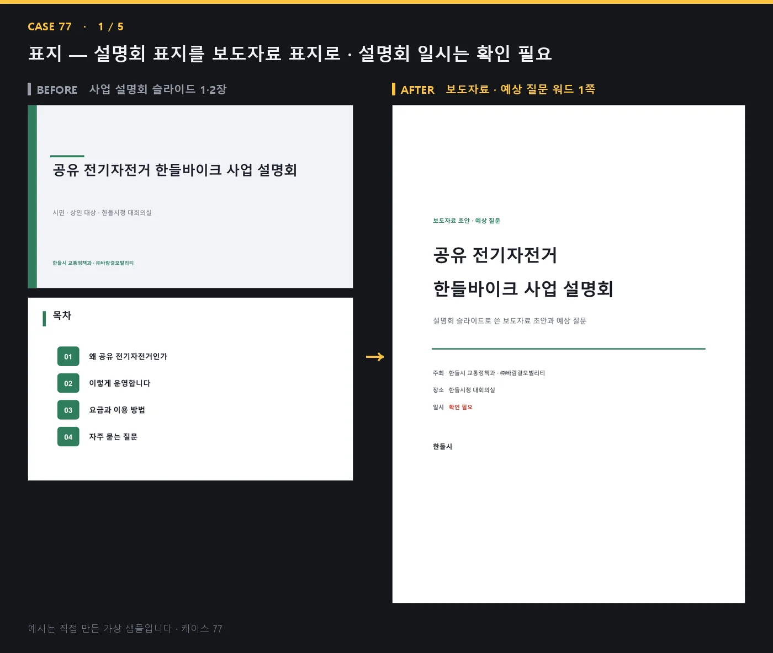Click the green 03 badge in the table of contents
773x653 pixels.
pyautogui.click(x=68, y=410)
